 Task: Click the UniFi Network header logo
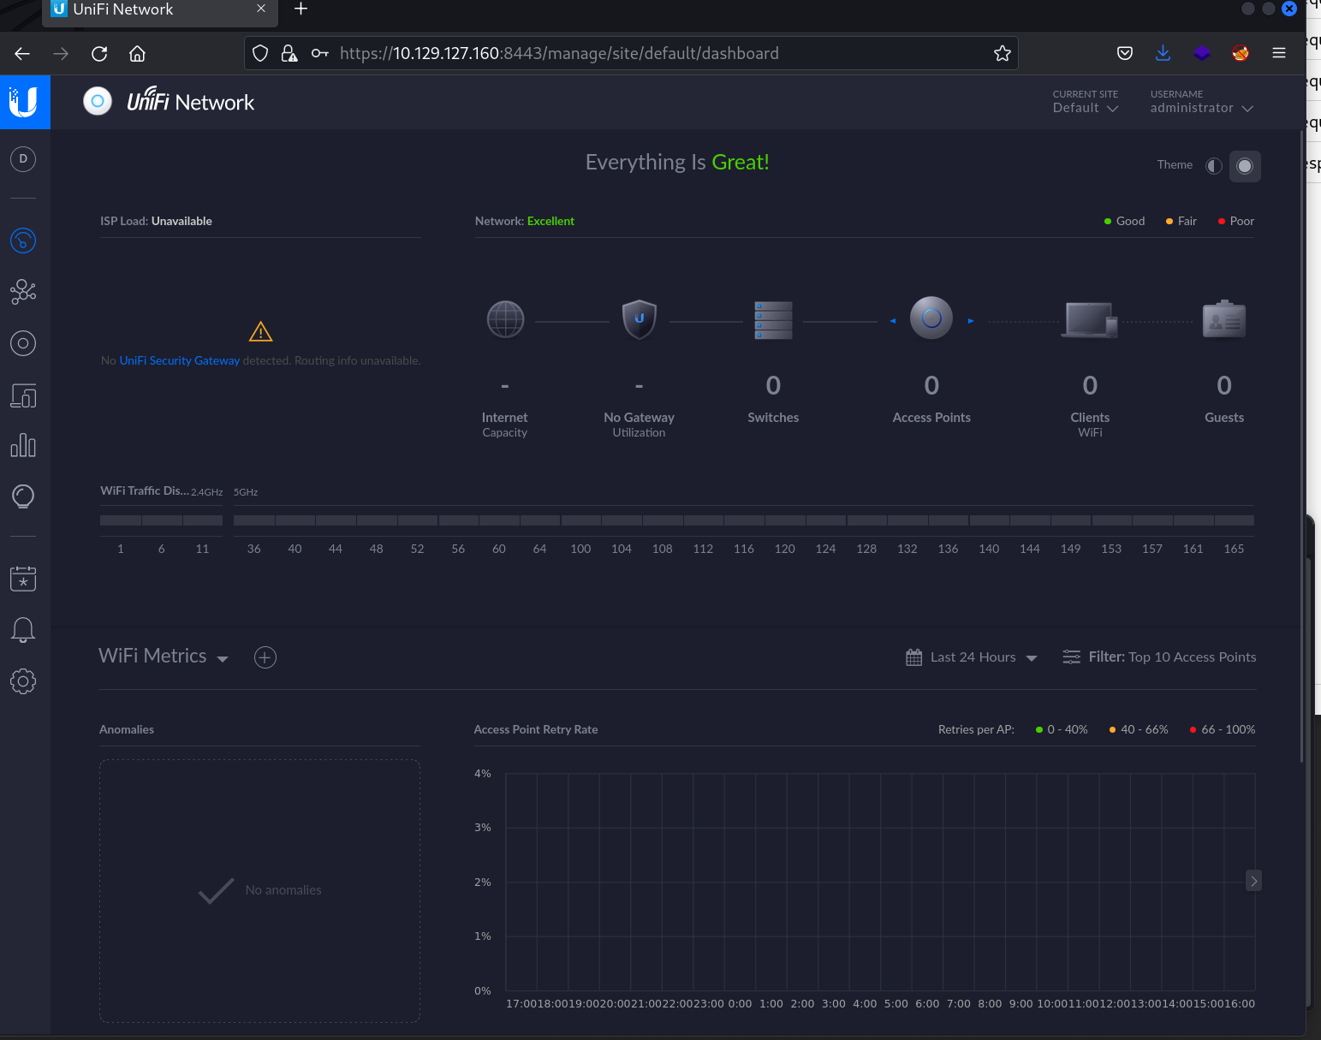(x=170, y=102)
